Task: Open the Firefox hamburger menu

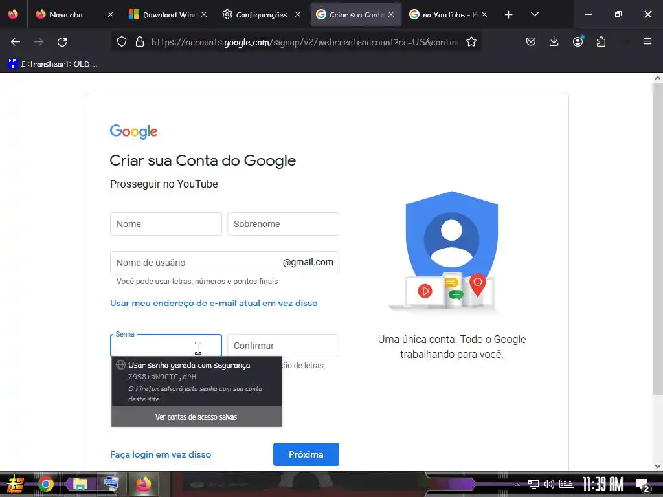Action: pos(647,42)
